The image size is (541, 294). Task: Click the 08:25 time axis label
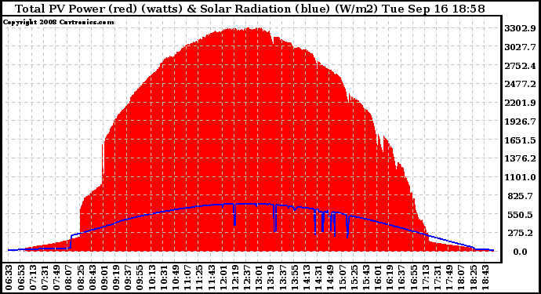click(x=80, y=277)
